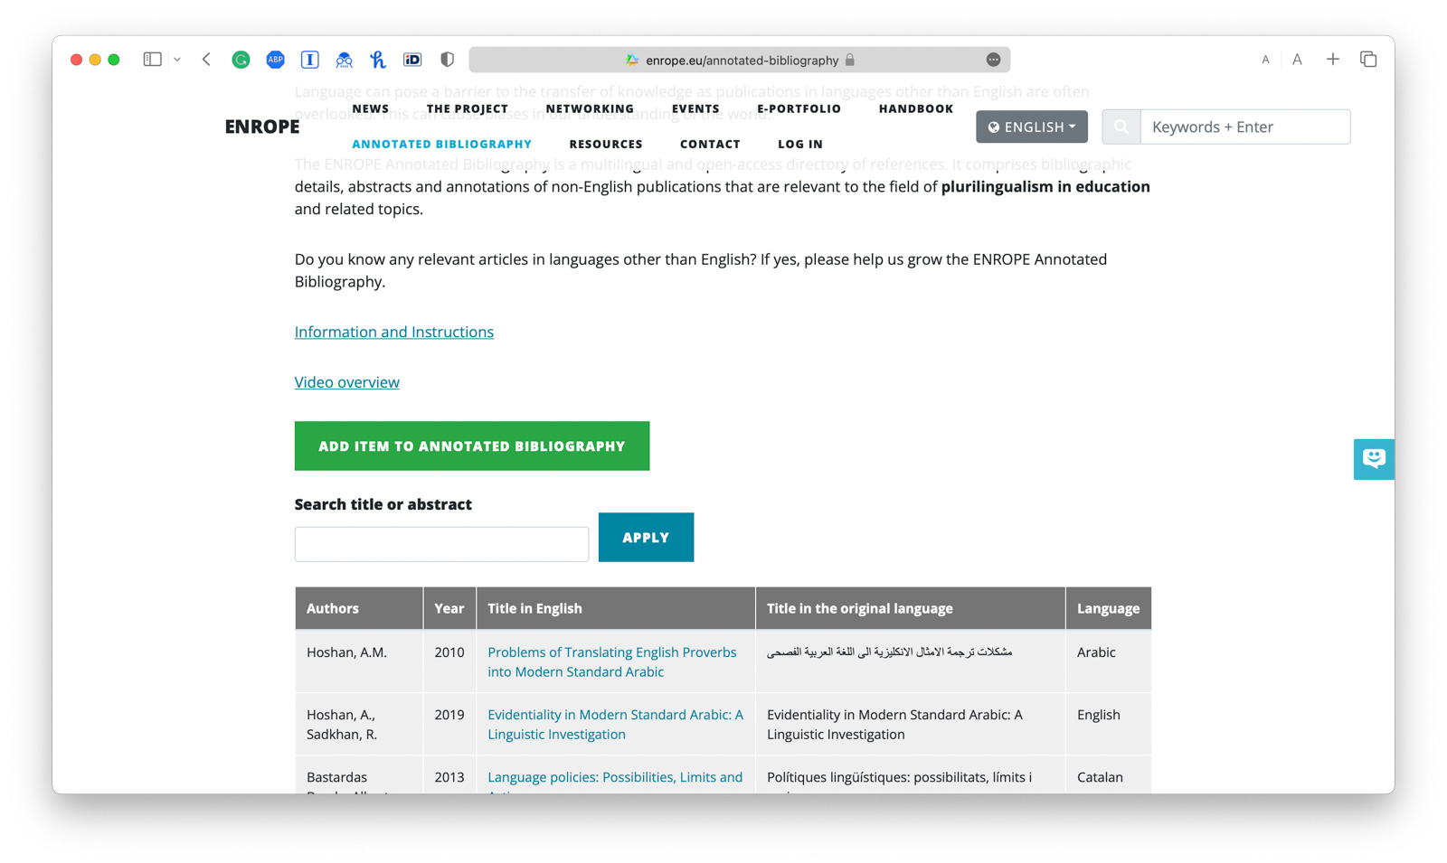Open the Resources menu item

pyautogui.click(x=605, y=144)
